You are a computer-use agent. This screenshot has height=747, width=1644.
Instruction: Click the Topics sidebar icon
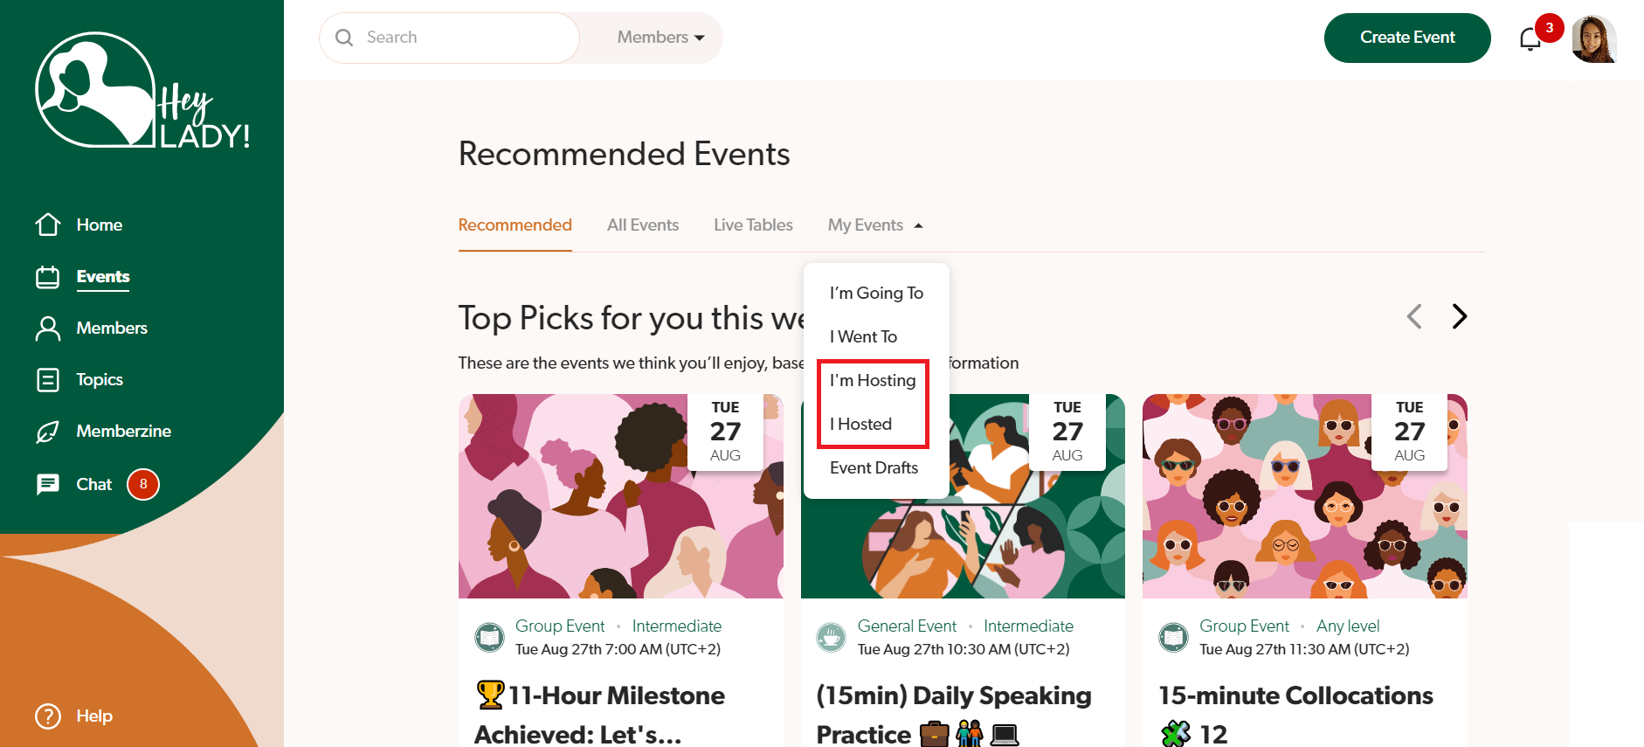48,380
